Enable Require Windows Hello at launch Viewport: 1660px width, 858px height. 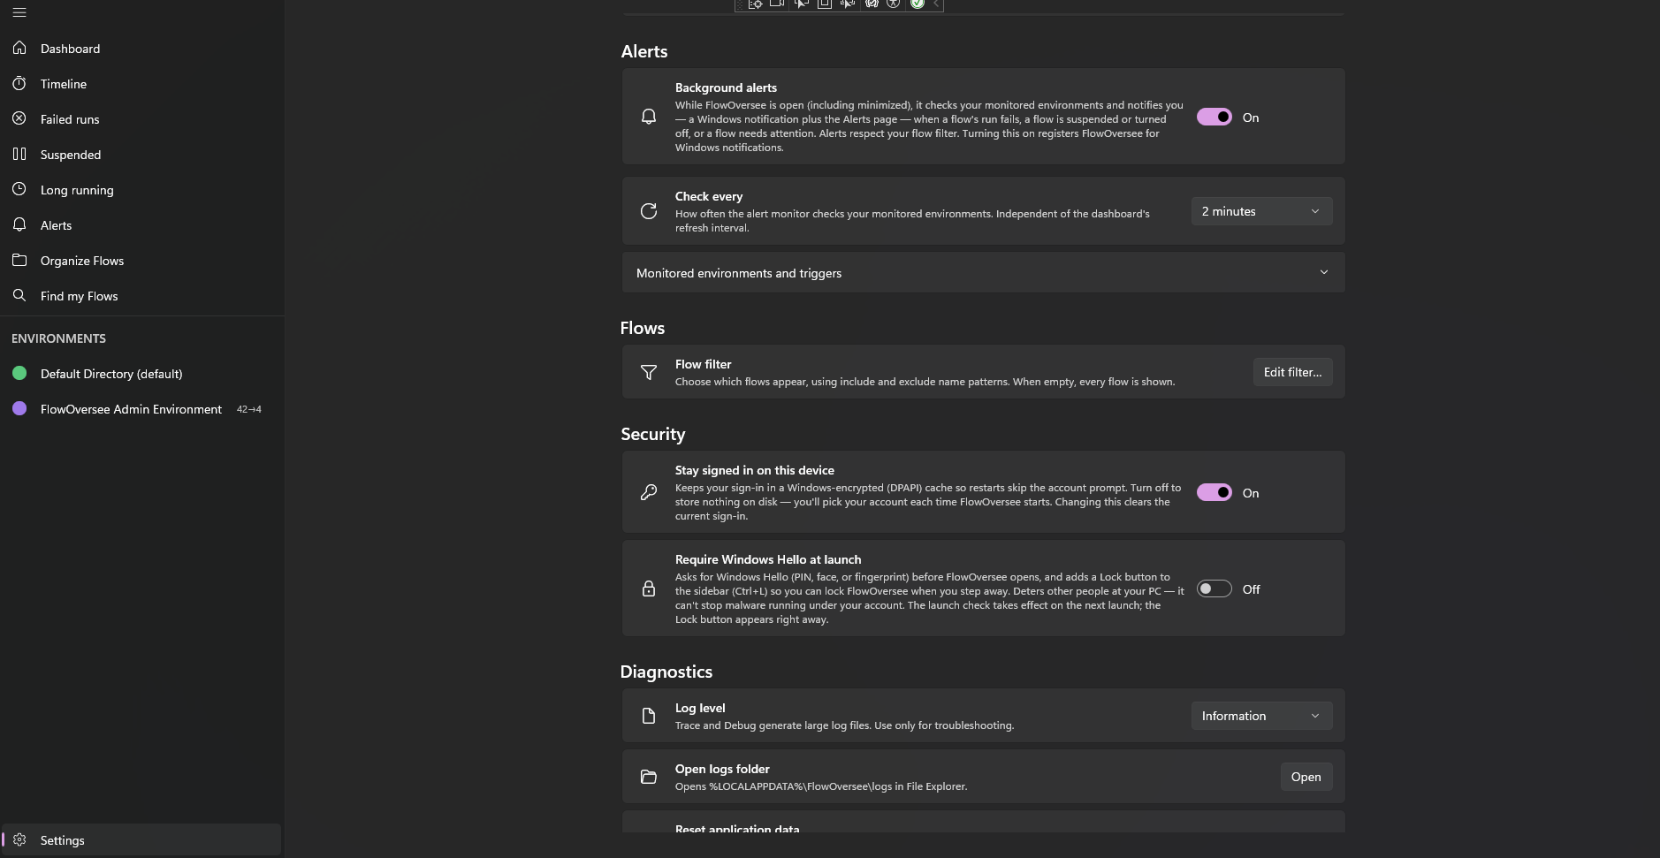pos(1214,588)
